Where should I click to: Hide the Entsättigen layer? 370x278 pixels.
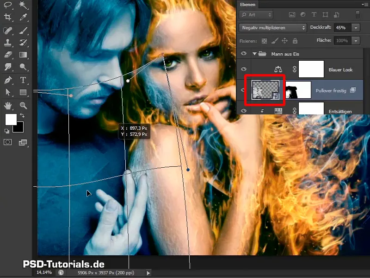244,110
